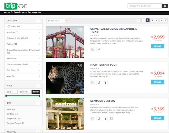Viewport: 169px width, 133px height.
Task: Toggle ascending sort order orange arrow
Action: (66, 21)
